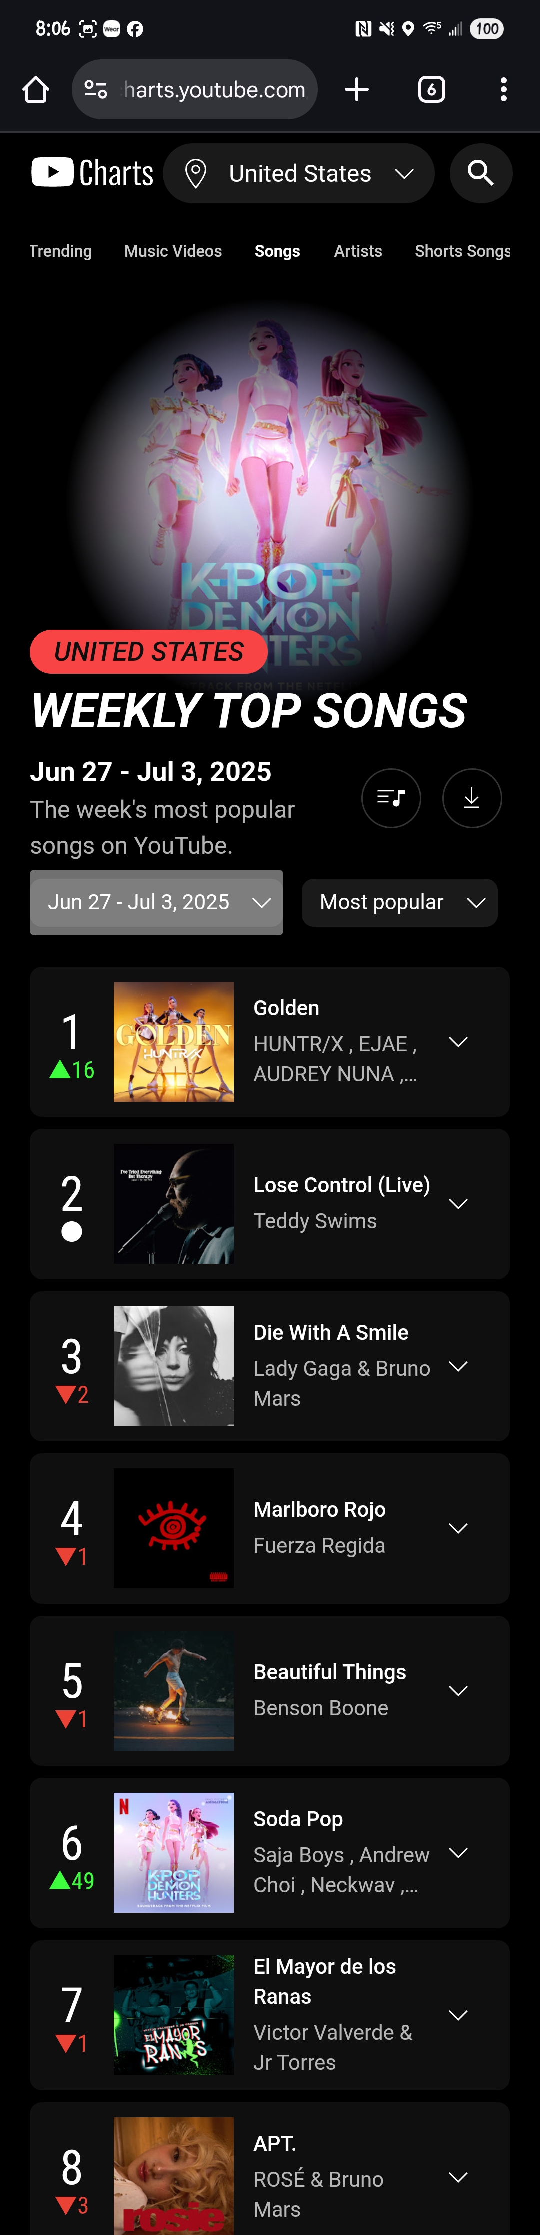Viewport: 540px width, 2235px height.
Task: Open a new tab with plus icon
Action: tap(357, 89)
